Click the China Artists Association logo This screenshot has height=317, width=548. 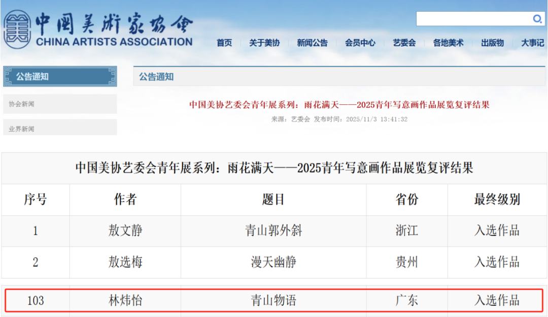[98, 29]
